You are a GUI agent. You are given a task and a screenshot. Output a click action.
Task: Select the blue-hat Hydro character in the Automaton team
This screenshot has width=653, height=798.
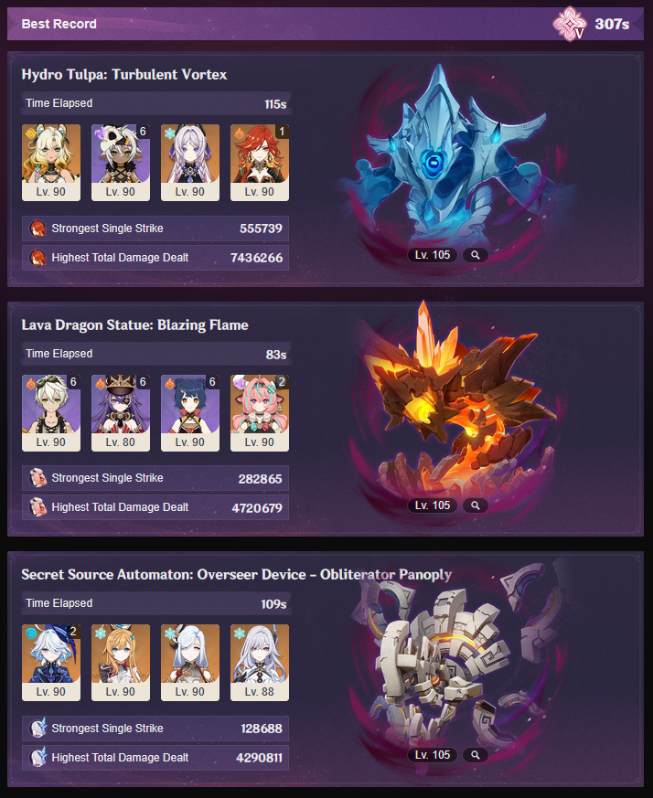tap(51, 663)
